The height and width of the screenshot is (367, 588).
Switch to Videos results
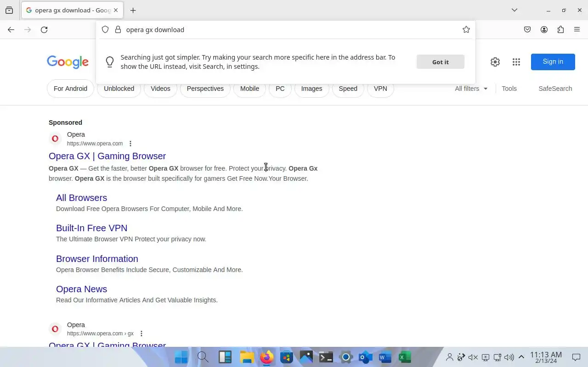(x=160, y=89)
